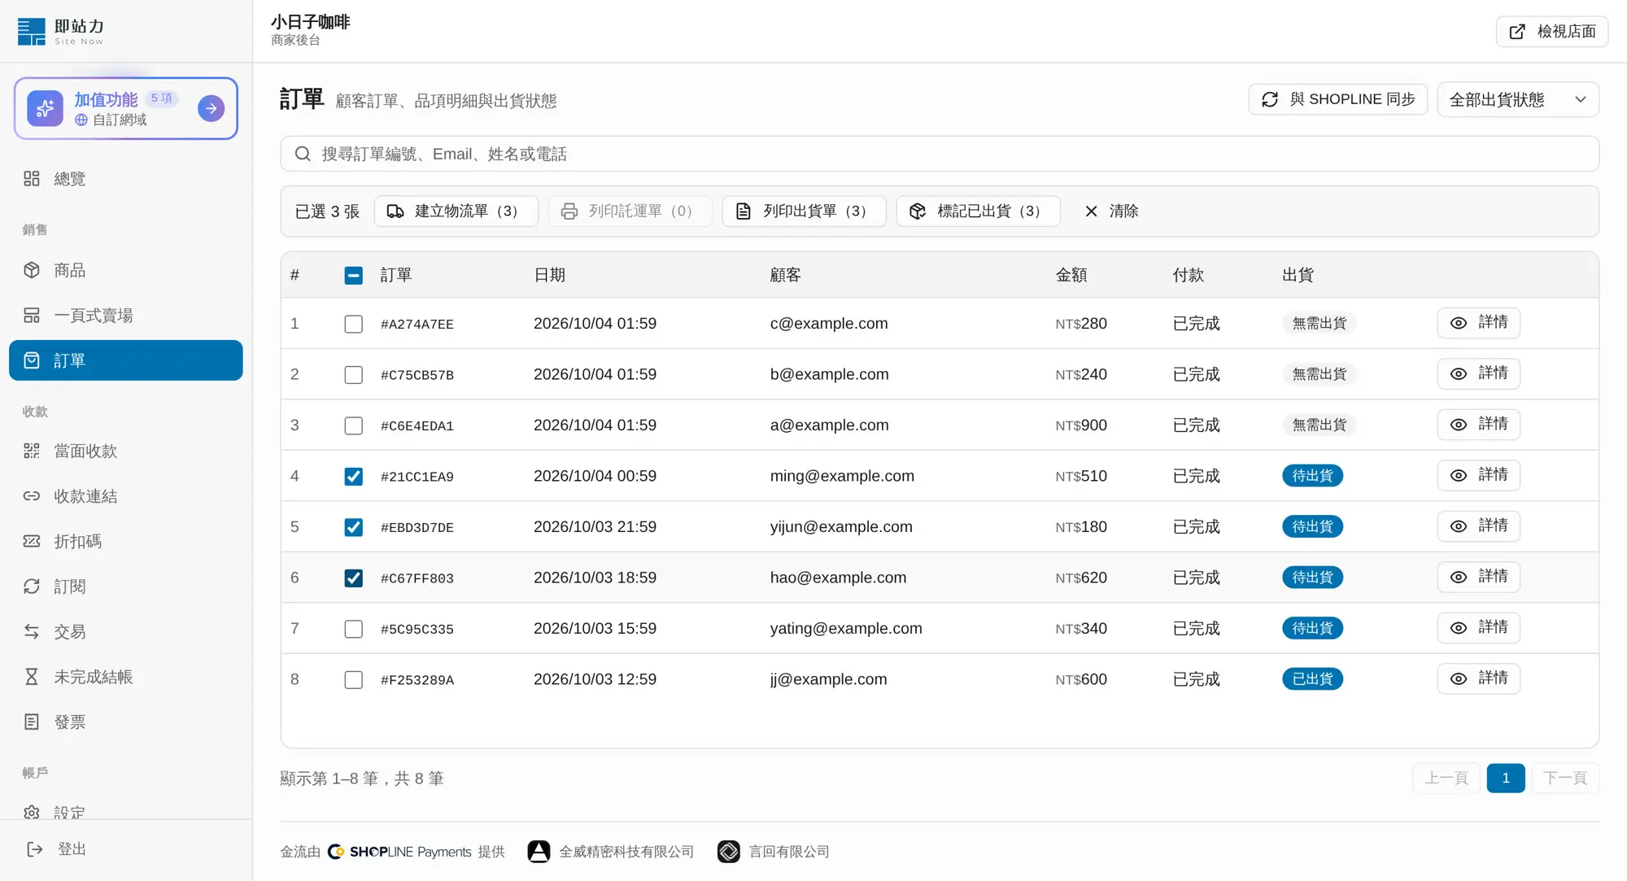Image resolution: width=1627 pixels, height=881 pixels.
Task: Toggle the select-all header checkbox
Action: coord(353,275)
